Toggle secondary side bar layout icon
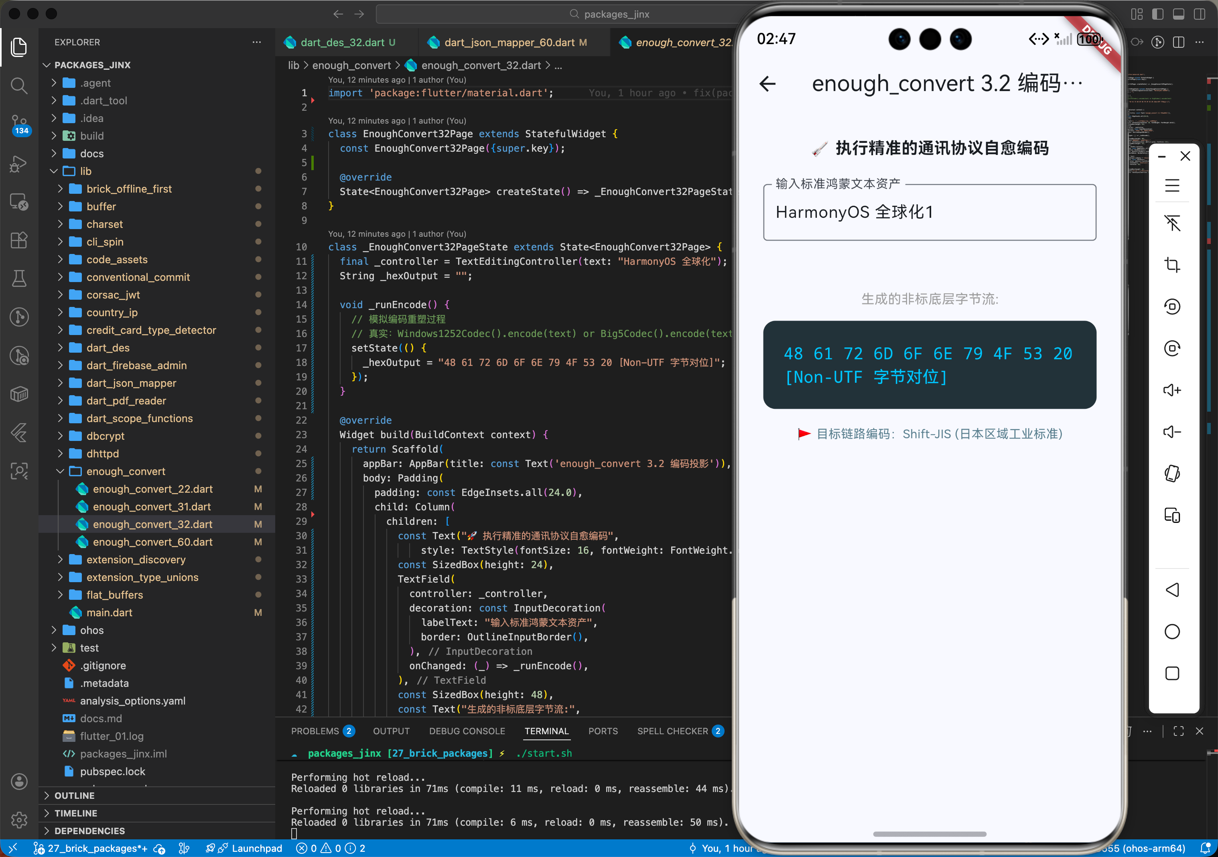The image size is (1218, 857). [x=1200, y=14]
